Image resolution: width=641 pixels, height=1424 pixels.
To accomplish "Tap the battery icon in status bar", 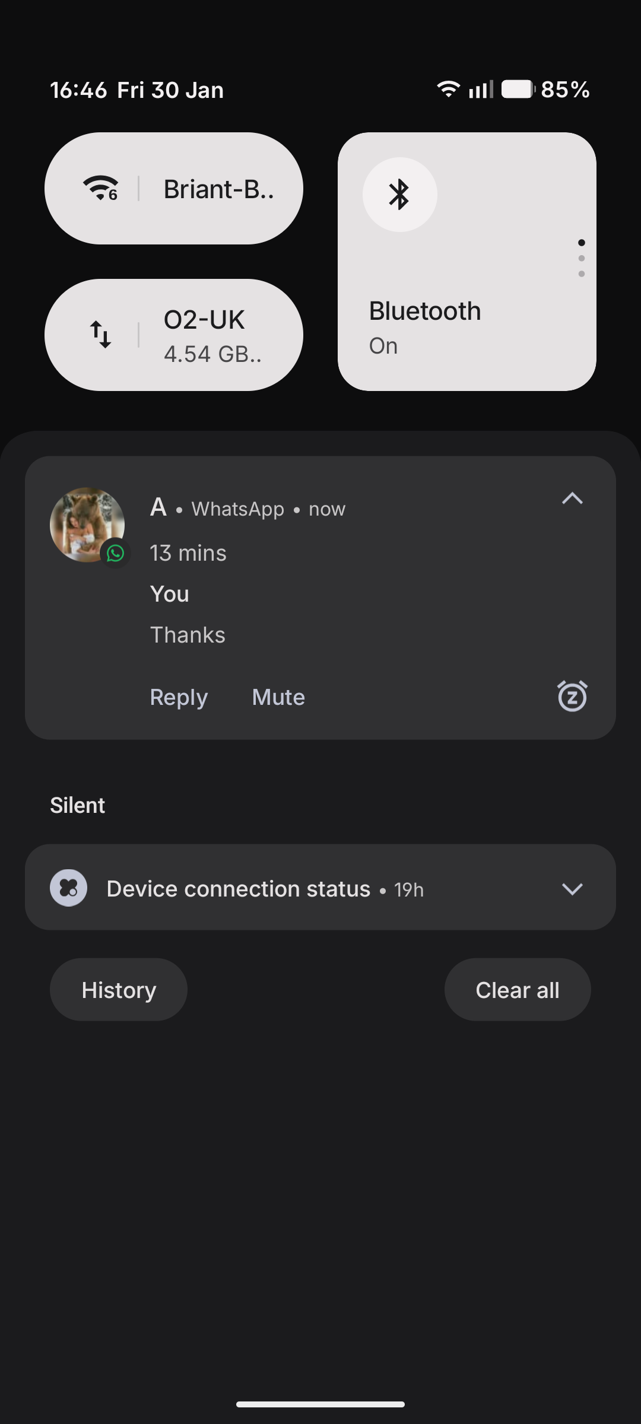I will 518,90.
